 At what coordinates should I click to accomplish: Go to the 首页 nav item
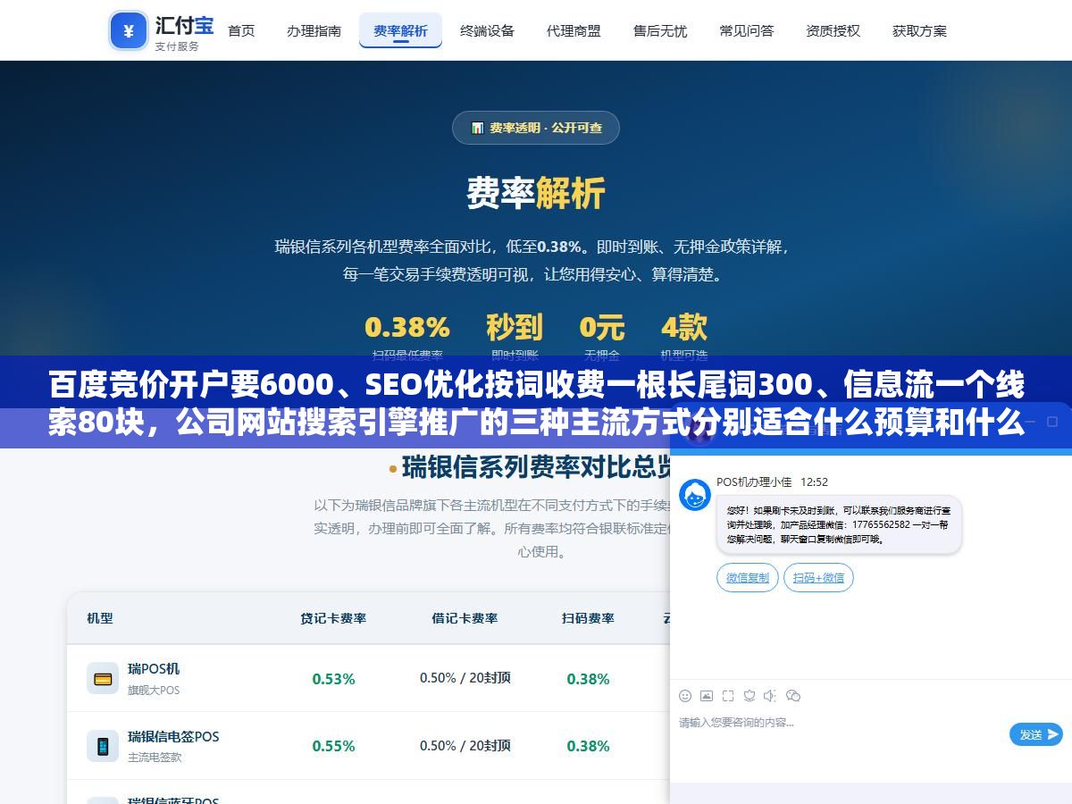[241, 30]
